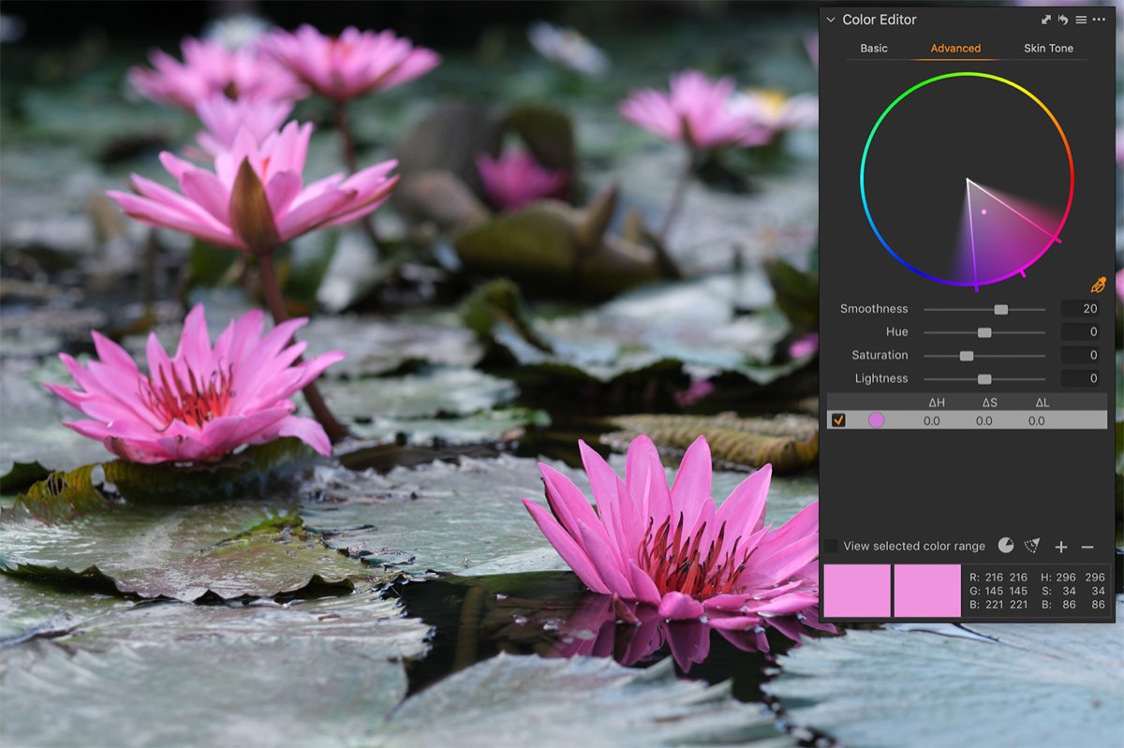The image size is (1124, 748).
Task: Open the Color Editor presets menu
Action: [1082, 19]
